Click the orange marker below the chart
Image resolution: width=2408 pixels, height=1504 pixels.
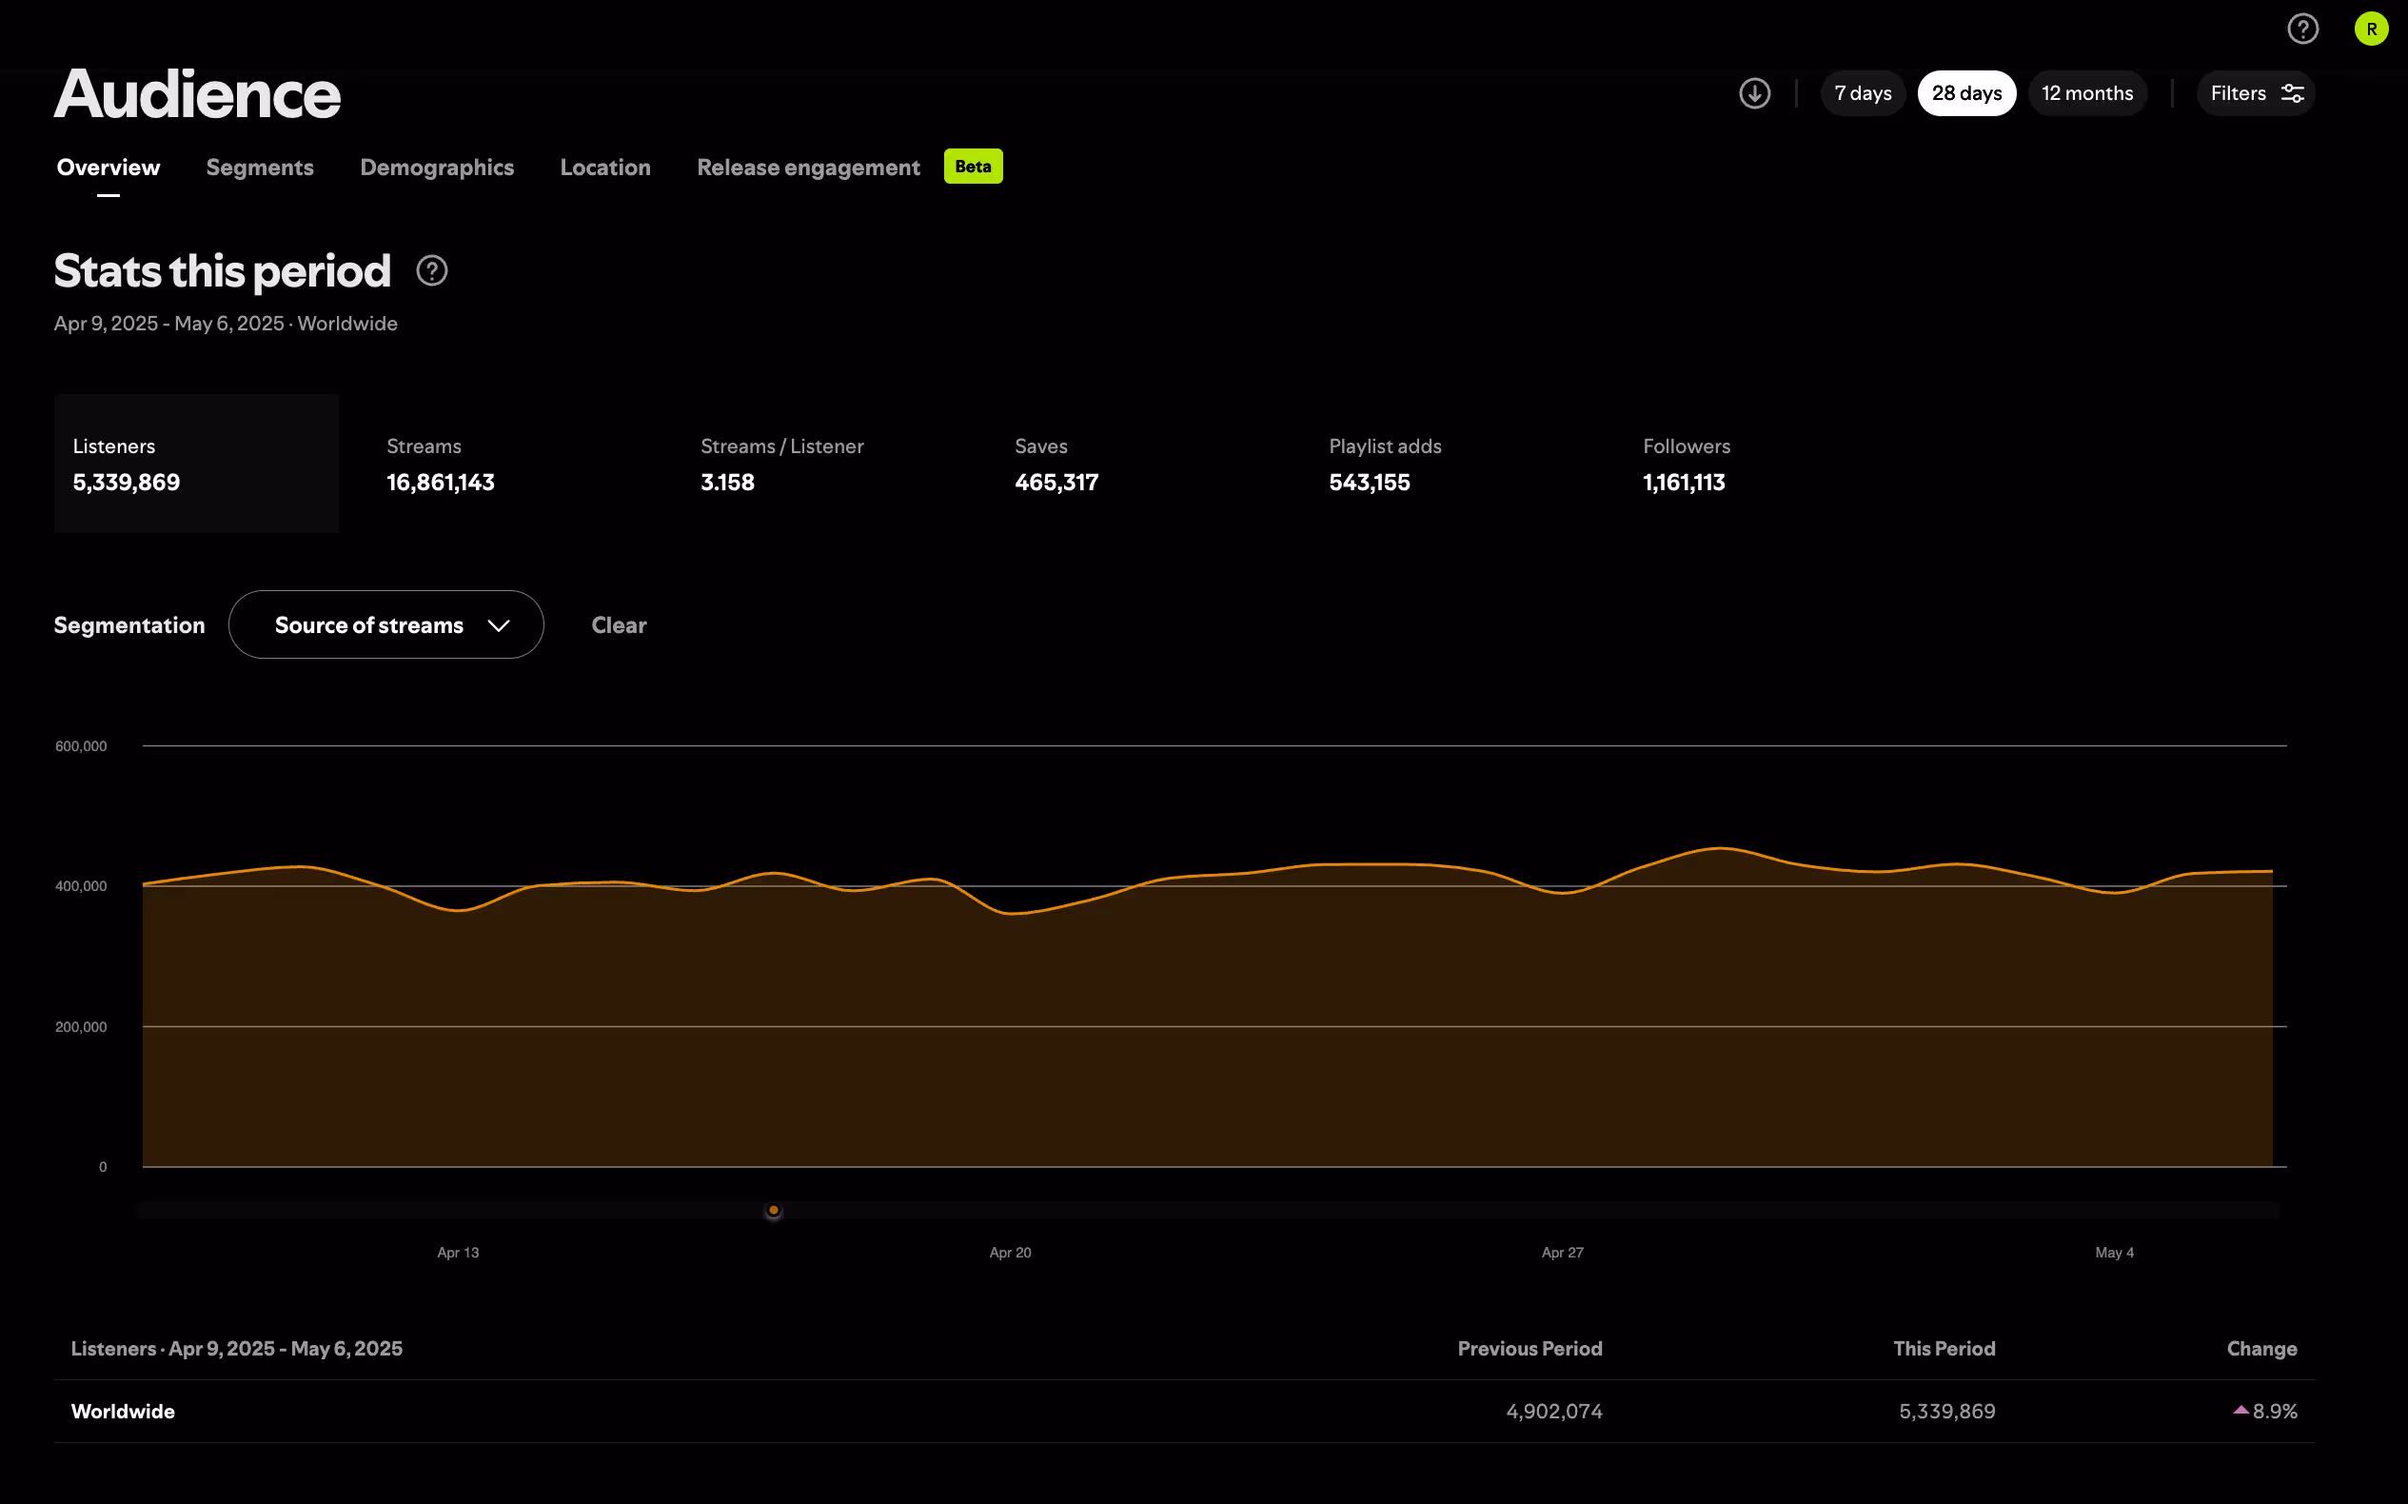click(774, 1211)
